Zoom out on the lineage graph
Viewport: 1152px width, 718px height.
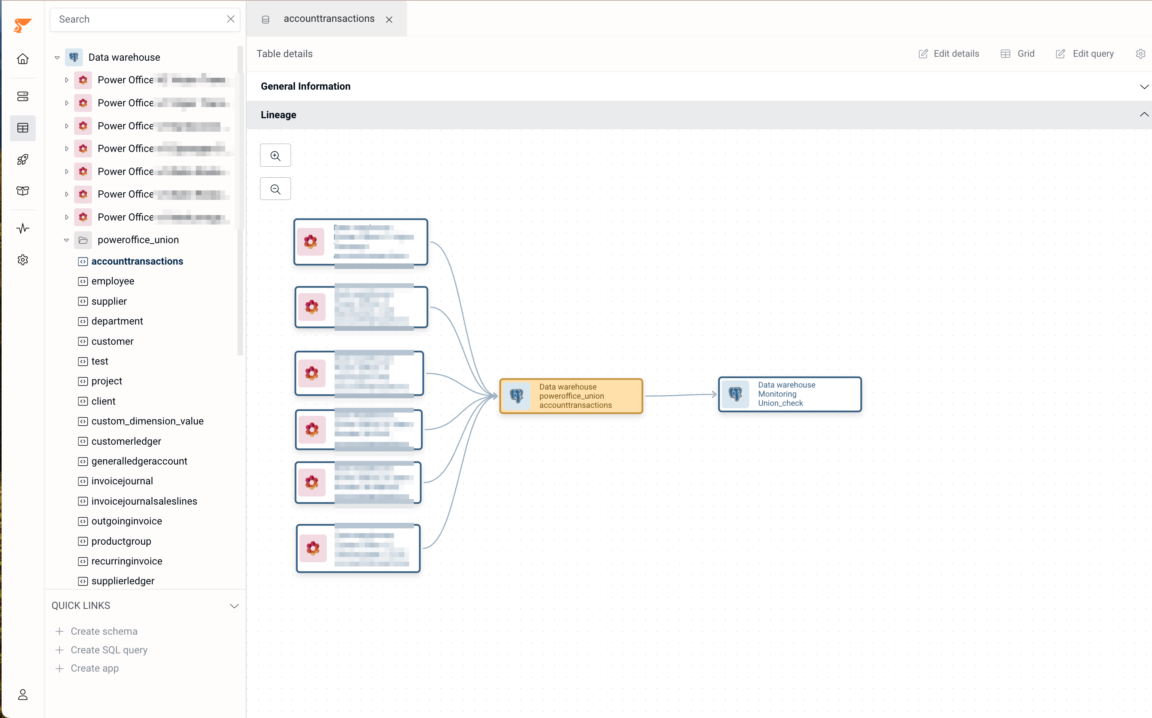(x=275, y=189)
